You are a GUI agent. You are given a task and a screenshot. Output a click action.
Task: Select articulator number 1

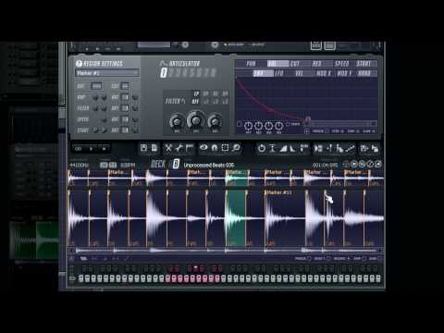point(164,73)
